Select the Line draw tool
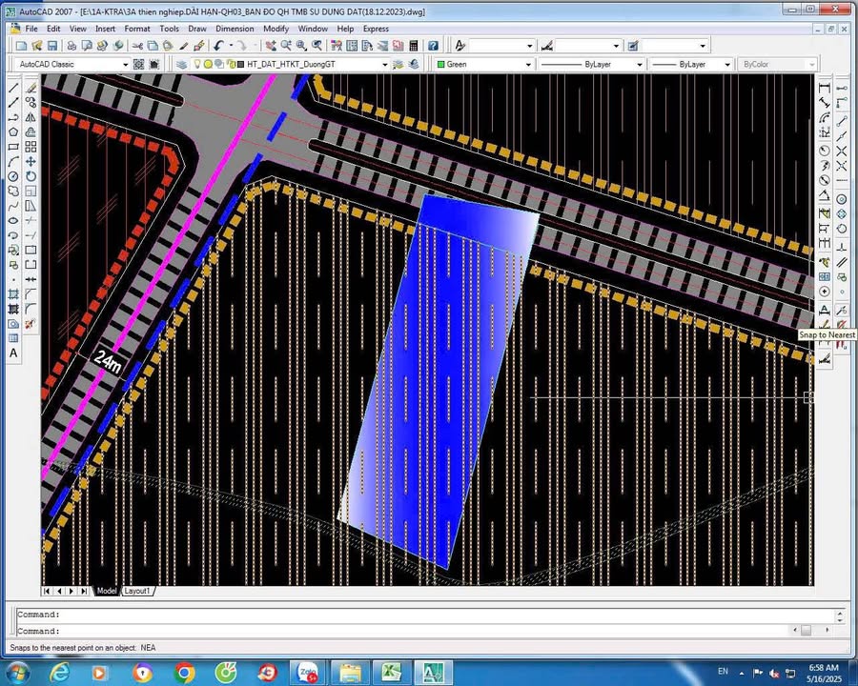This screenshot has width=858, height=686. pos(13,88)
